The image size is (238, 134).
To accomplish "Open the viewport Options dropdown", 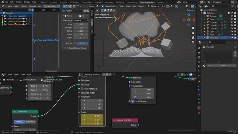I will [x=190, y=10].
